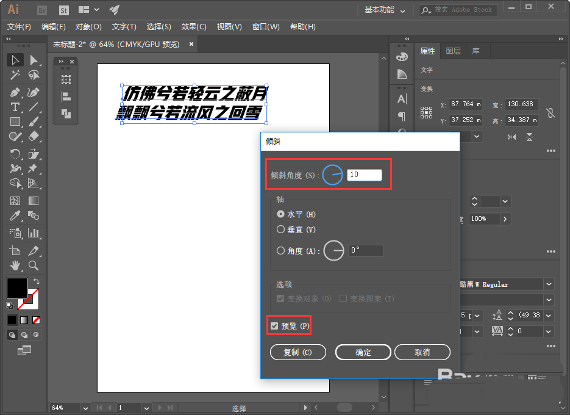The image size is (570, 415).
Task: Select the Scale tool
Action: pyautogui.click(x=34, y=154)
